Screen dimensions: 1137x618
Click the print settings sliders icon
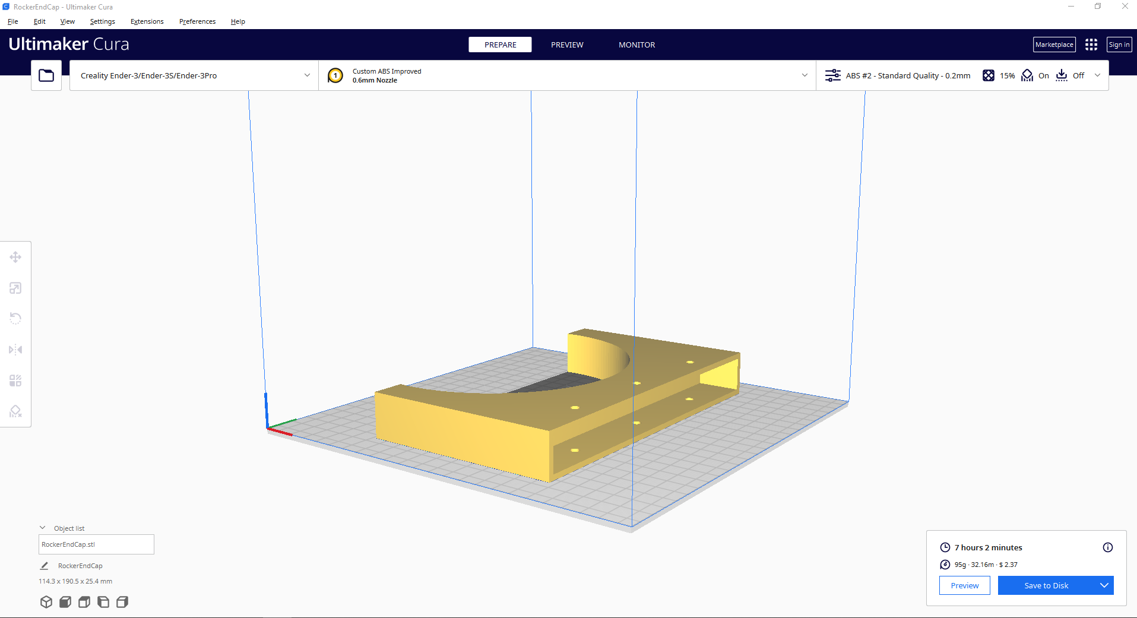coord(833,75)
